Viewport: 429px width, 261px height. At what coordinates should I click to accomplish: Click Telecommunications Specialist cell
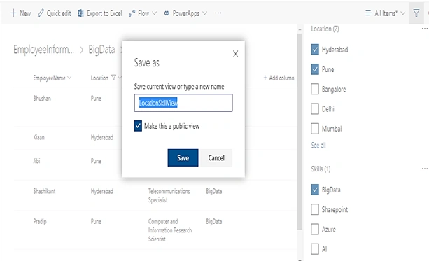[x=169, y=195]
